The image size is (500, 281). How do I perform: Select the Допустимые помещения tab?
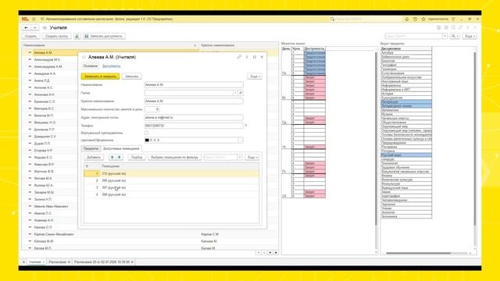pos(121,149)
